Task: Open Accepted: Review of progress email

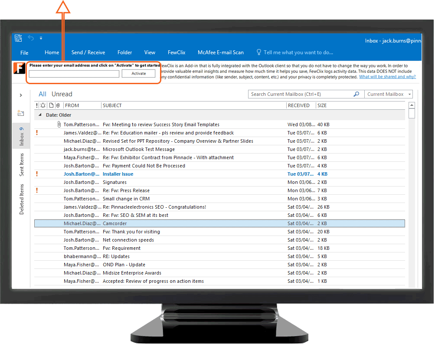Action: 219,281
